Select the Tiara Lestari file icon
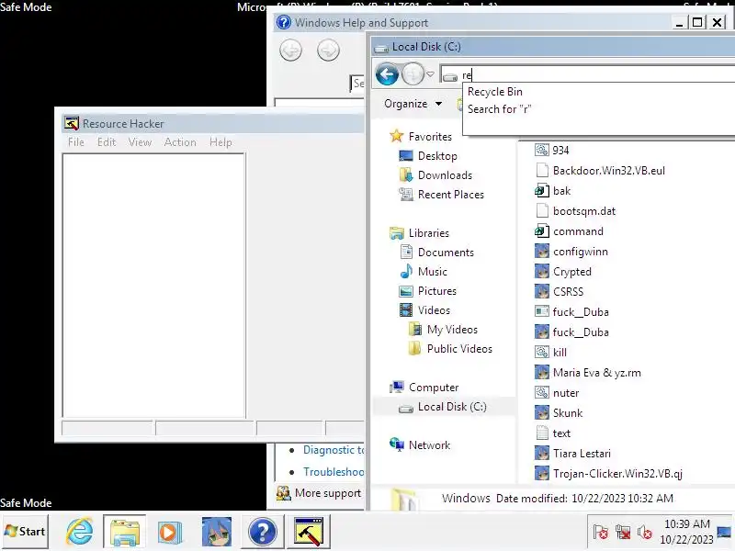 point(542,453)
